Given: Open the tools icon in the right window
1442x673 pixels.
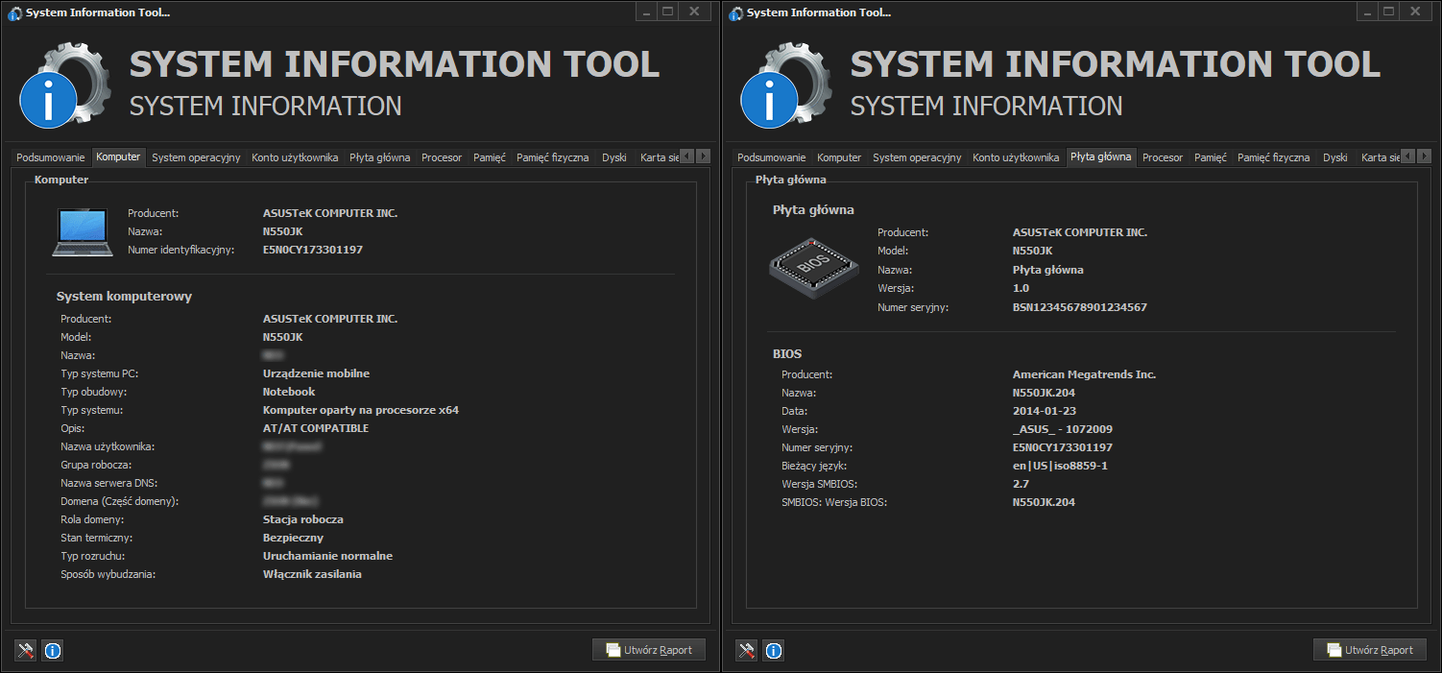Looking at the screenshot, I should (746, 650).
